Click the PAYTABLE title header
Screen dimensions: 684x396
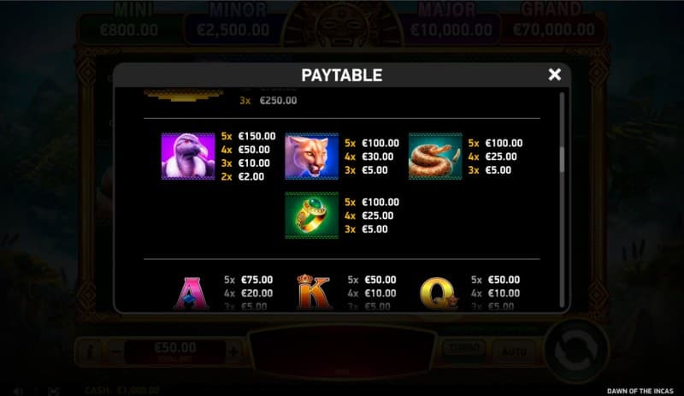341,75
